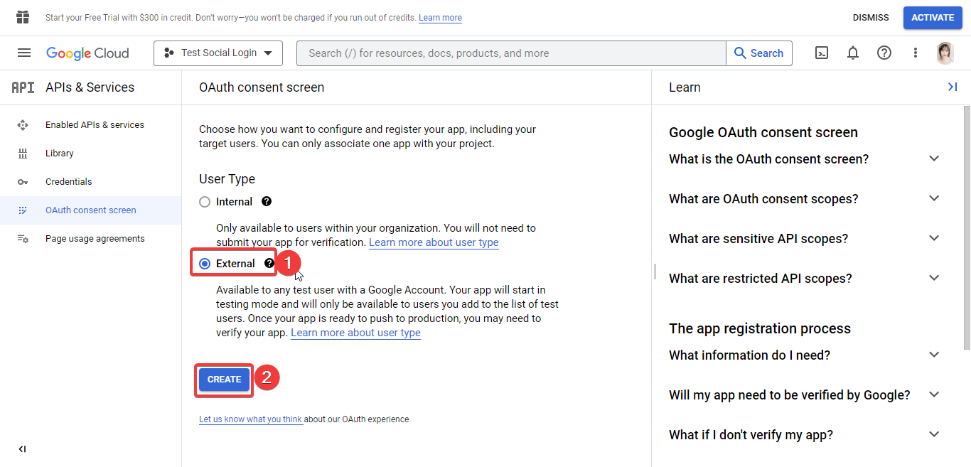Screen dimensions: 971x467
Task: Click the help icon next to Internal
Action: click(x=267, y=202)
